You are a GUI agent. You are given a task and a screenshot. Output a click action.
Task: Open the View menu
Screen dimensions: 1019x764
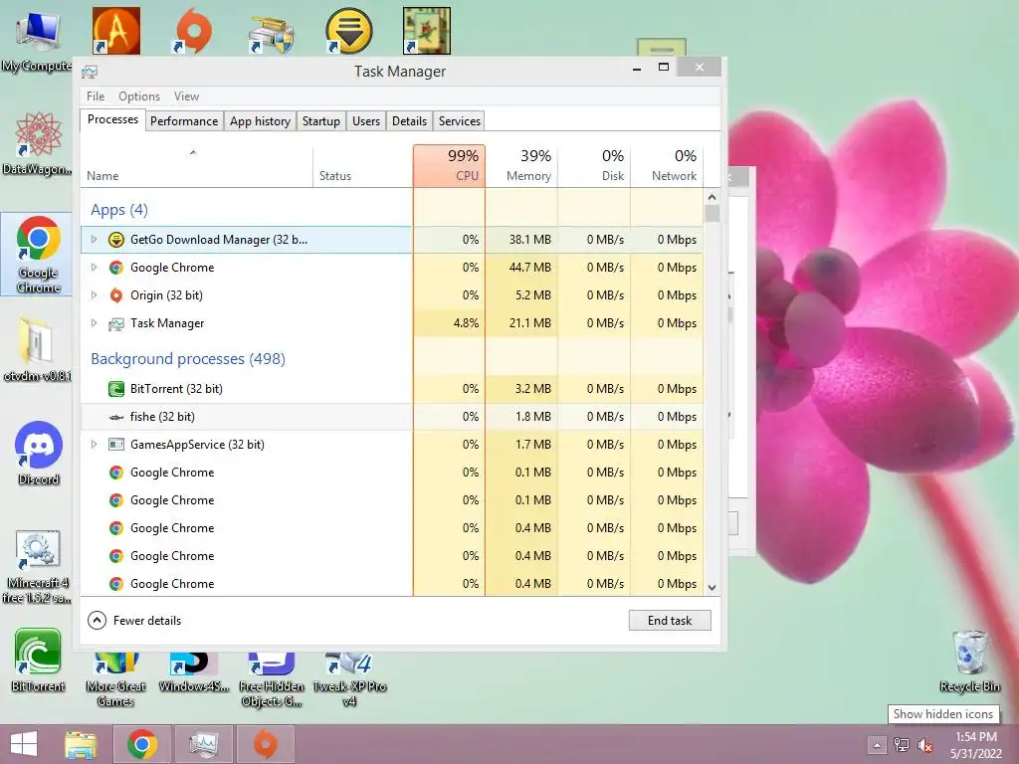(186, 96)
